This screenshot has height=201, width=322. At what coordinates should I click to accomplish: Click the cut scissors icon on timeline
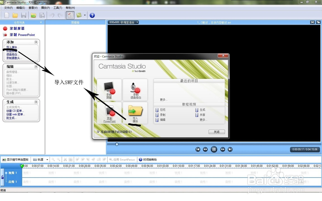(65, 160)
